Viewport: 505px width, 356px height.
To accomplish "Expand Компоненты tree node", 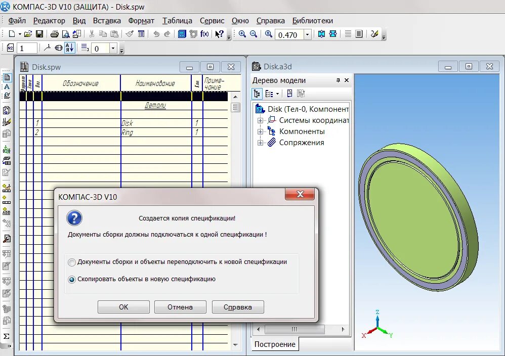I will 260,131.
